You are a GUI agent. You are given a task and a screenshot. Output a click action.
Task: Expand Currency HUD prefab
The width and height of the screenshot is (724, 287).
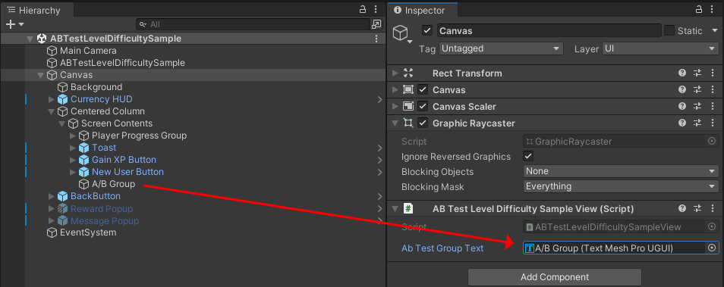click(52, 99)
